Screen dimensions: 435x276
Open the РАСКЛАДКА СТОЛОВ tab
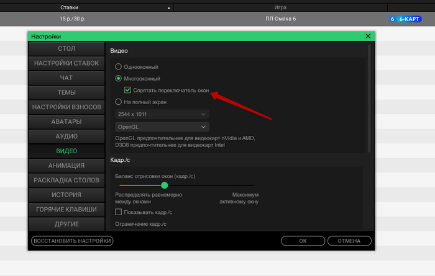click(66, 180)
